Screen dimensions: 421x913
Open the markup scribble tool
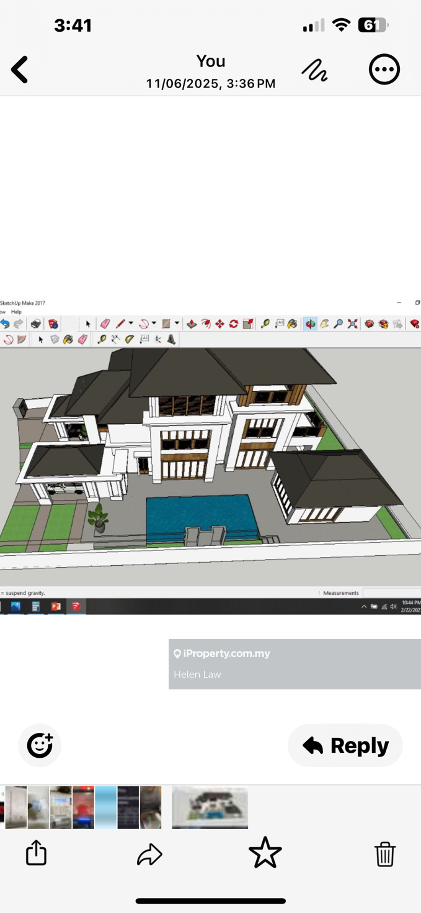(x=314, y=70)
